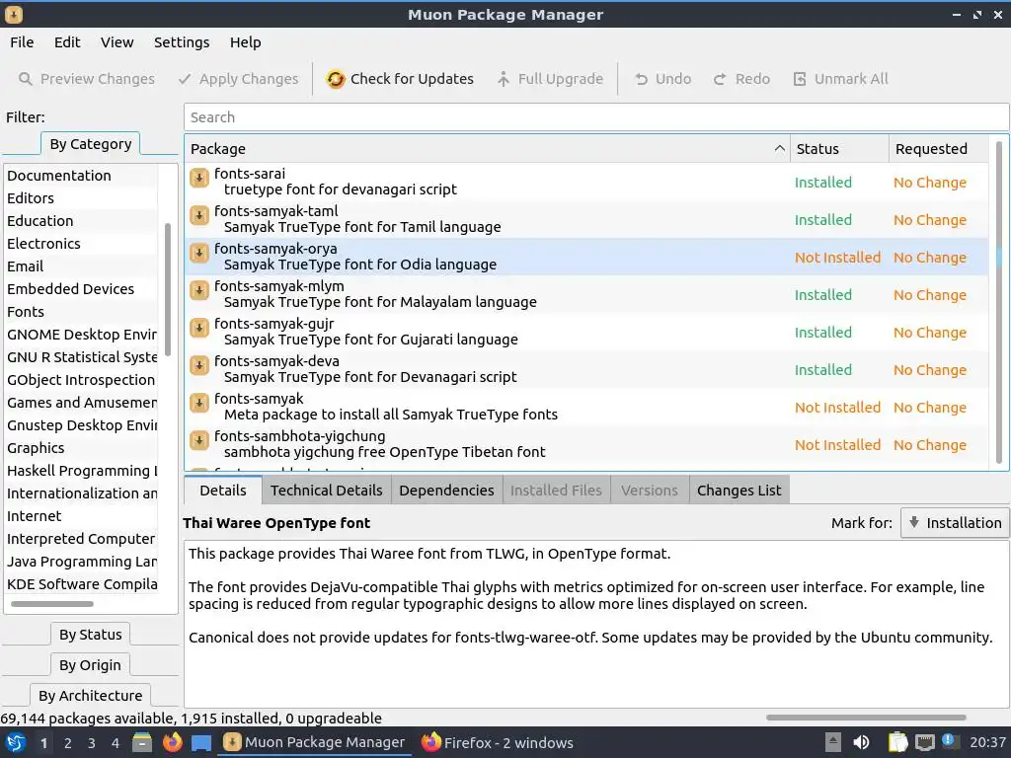The image size is (1011, 758).
Task: Switch to the Technical Details tab
Action: click(326, 491)
